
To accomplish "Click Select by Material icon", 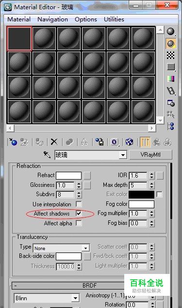I will click(171, 114).
